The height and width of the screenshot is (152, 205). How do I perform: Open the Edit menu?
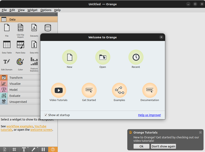tap(12, 10)
